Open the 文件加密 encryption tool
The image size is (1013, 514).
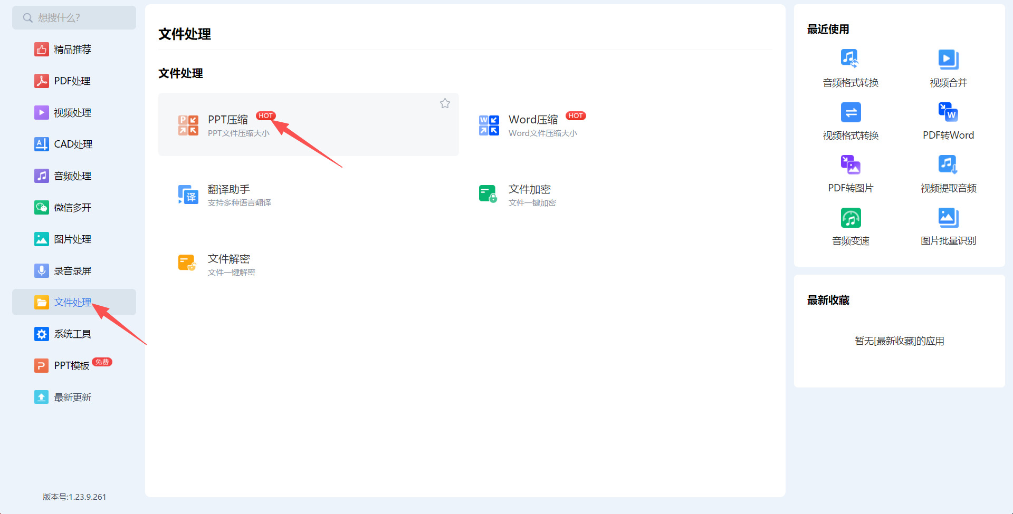(488, 194)
